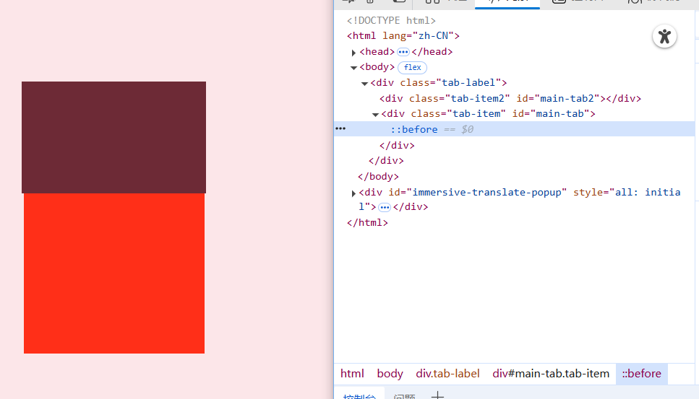Image resolution: width=699 pixels, height=399 pixels.
Task: Select the div class="tab-label" node
Action: (x=439, y=83)
